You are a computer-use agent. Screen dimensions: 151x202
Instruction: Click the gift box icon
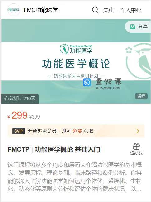tap(136, 146)
